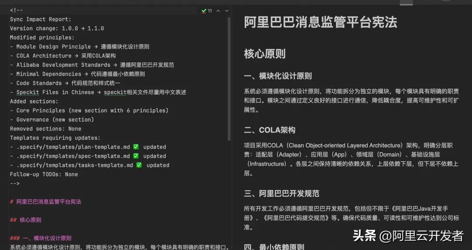Click the "### 一、模块化设计原则" markdown source heading
The width and height of the screenshot is (472, 250).
pyautogui.click(x=41, y=238)
